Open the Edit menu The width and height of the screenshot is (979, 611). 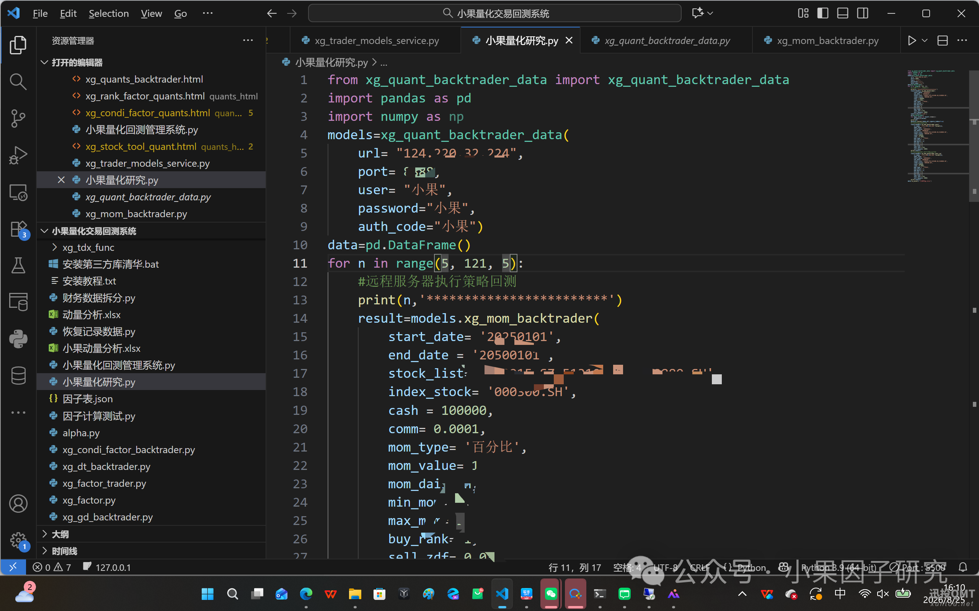tap(68, 13)
